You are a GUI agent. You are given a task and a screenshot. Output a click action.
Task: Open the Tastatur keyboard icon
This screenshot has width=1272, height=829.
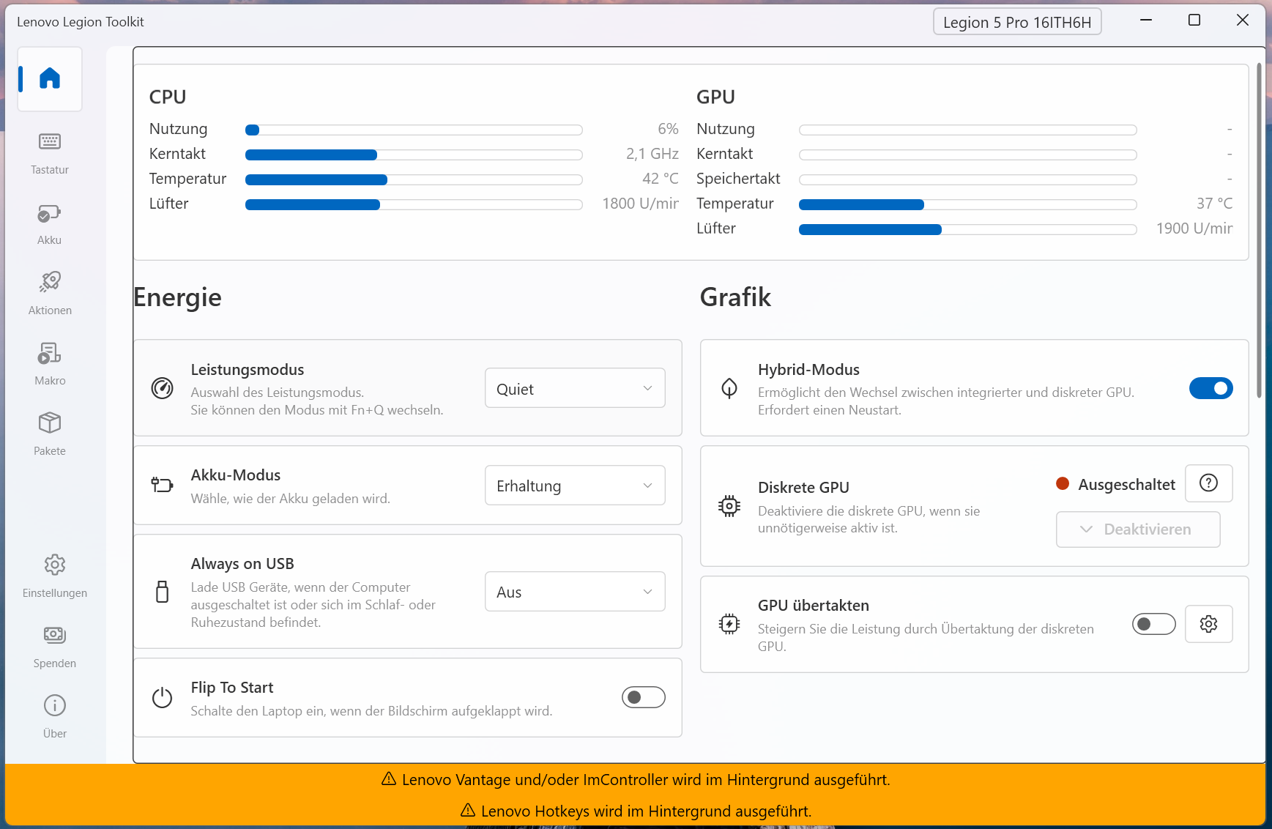(50, 141)
